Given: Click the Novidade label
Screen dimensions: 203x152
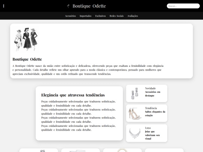Looking at the screenshot, I should click(150, 88).
